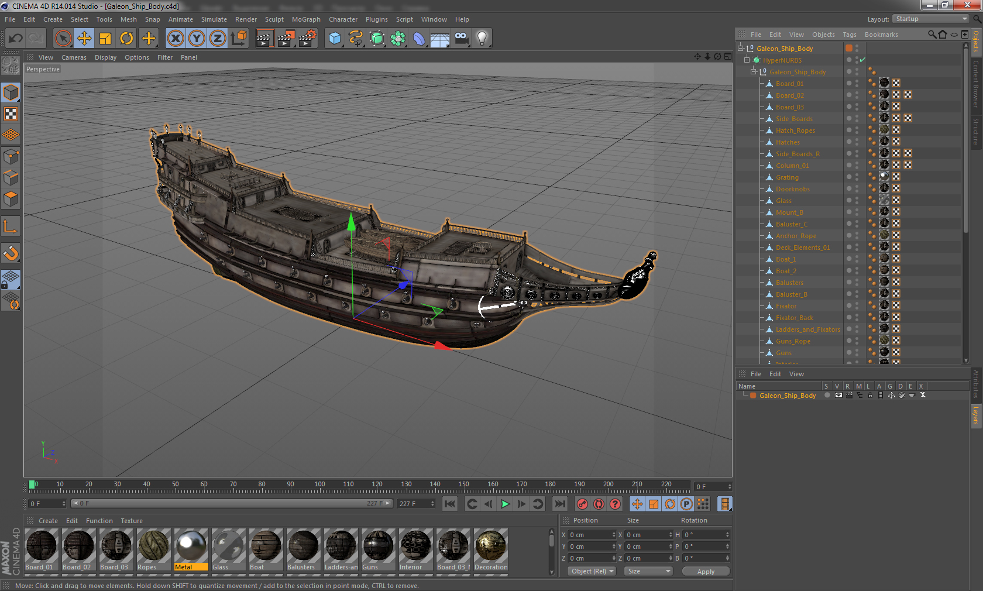Open Material Manager Texture menu

[132, 521]
